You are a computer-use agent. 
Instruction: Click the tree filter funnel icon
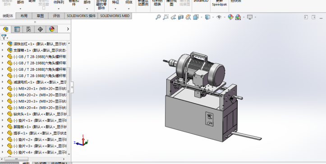(x=4, y=37)
